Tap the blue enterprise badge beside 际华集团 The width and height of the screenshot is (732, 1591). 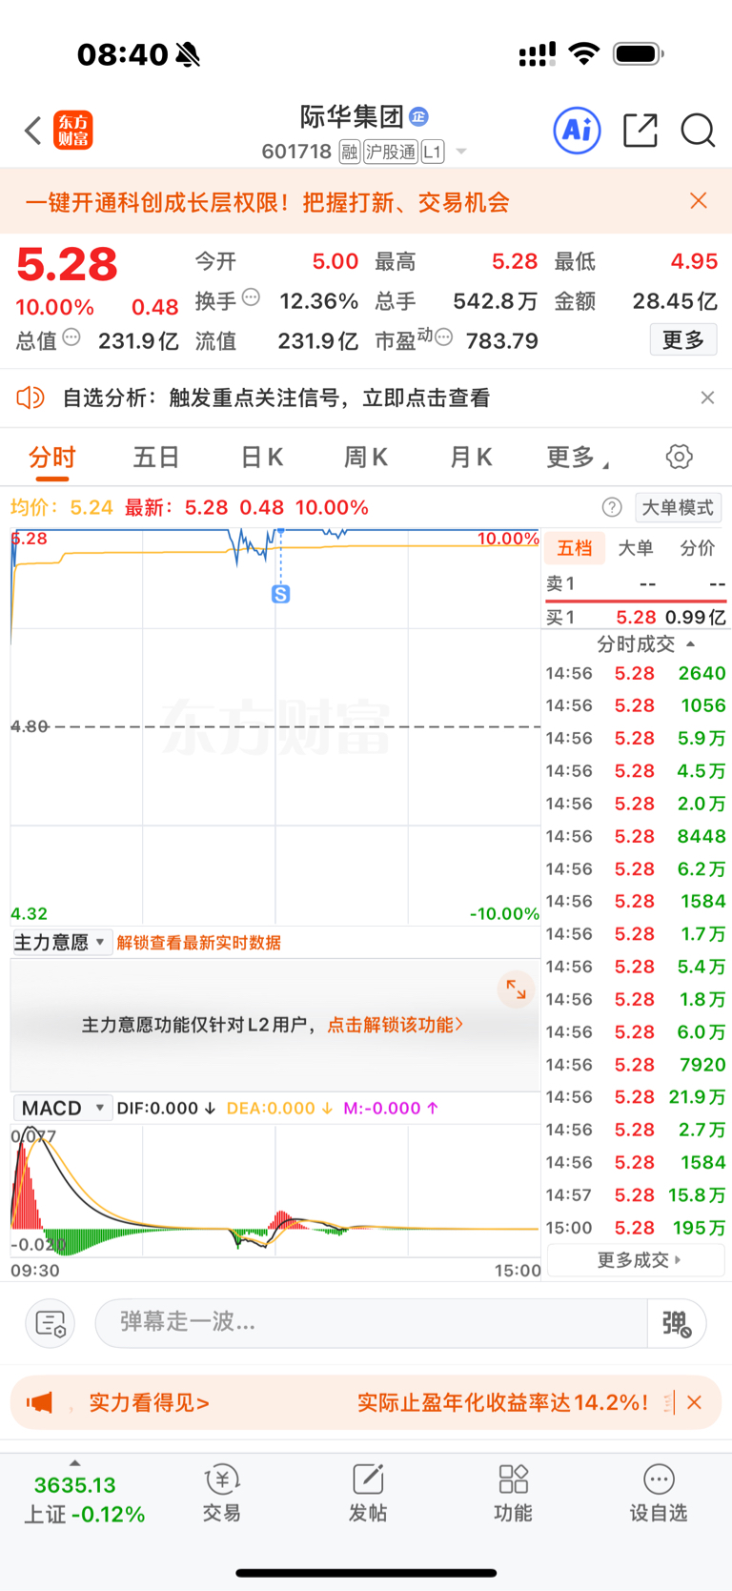(418, 117)
